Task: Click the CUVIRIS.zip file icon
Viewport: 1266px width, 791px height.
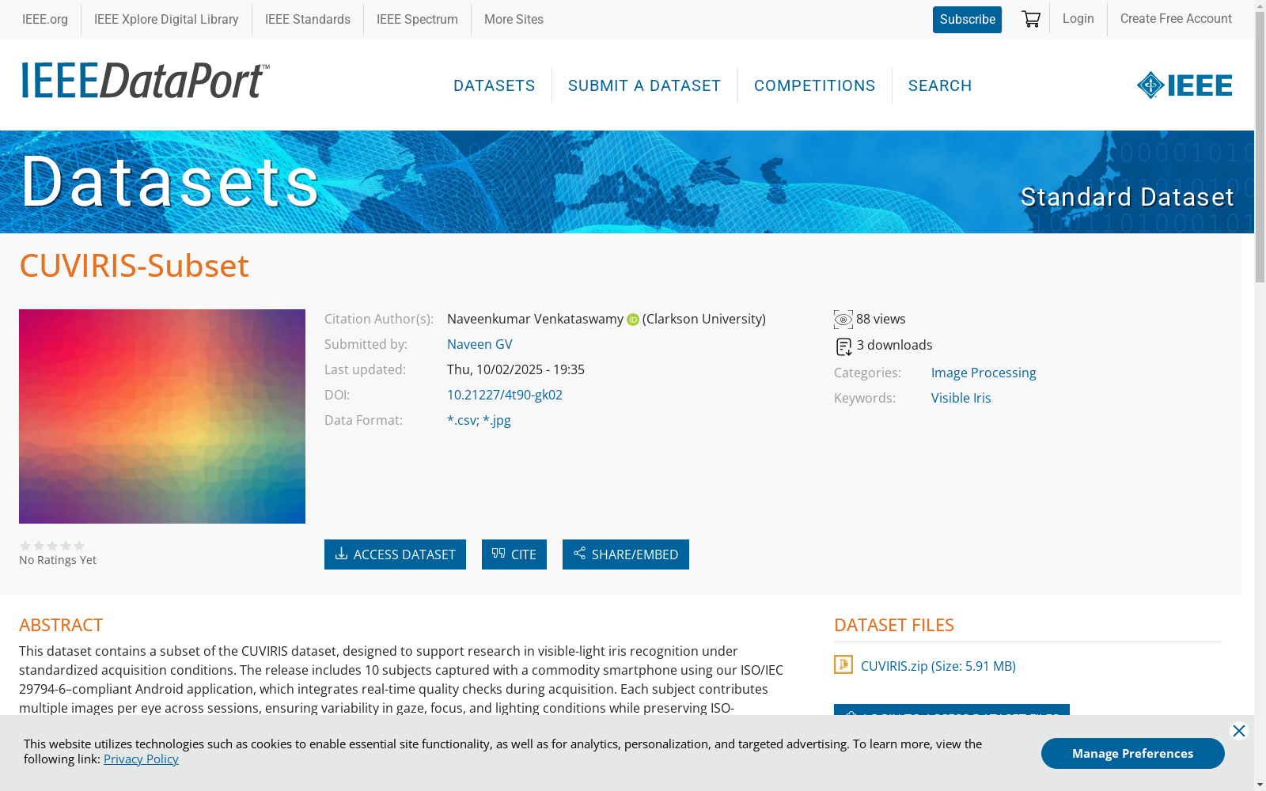Action: (x=843, y=664)
